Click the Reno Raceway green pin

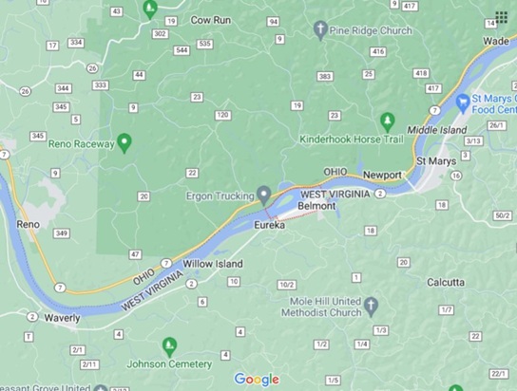pyautogui.click(x=124, y=143)
